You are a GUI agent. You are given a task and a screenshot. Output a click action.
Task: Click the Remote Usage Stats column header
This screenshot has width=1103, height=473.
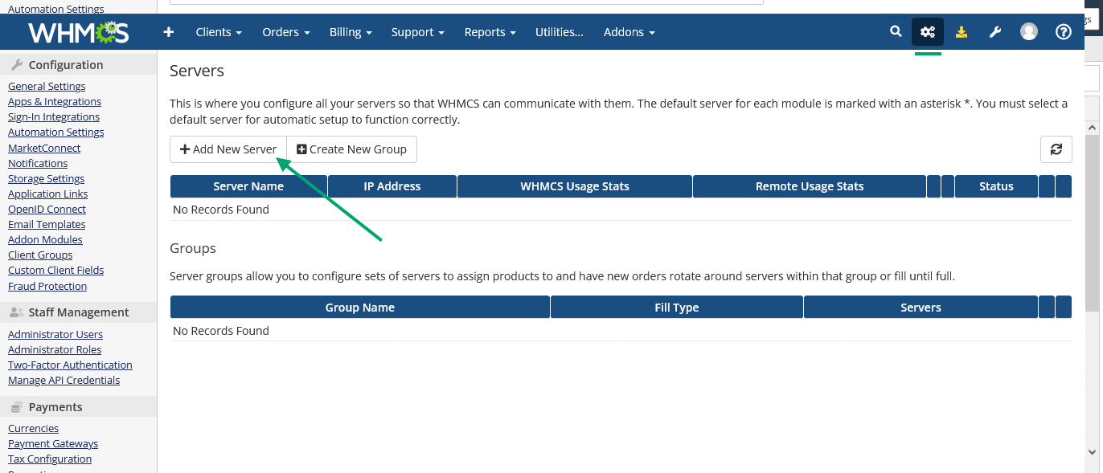[x=810, y=186]
